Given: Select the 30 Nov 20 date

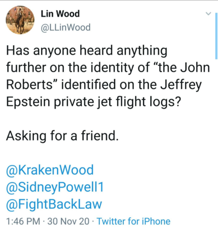Looking at the screenshot, I should (x=68, y=221).
